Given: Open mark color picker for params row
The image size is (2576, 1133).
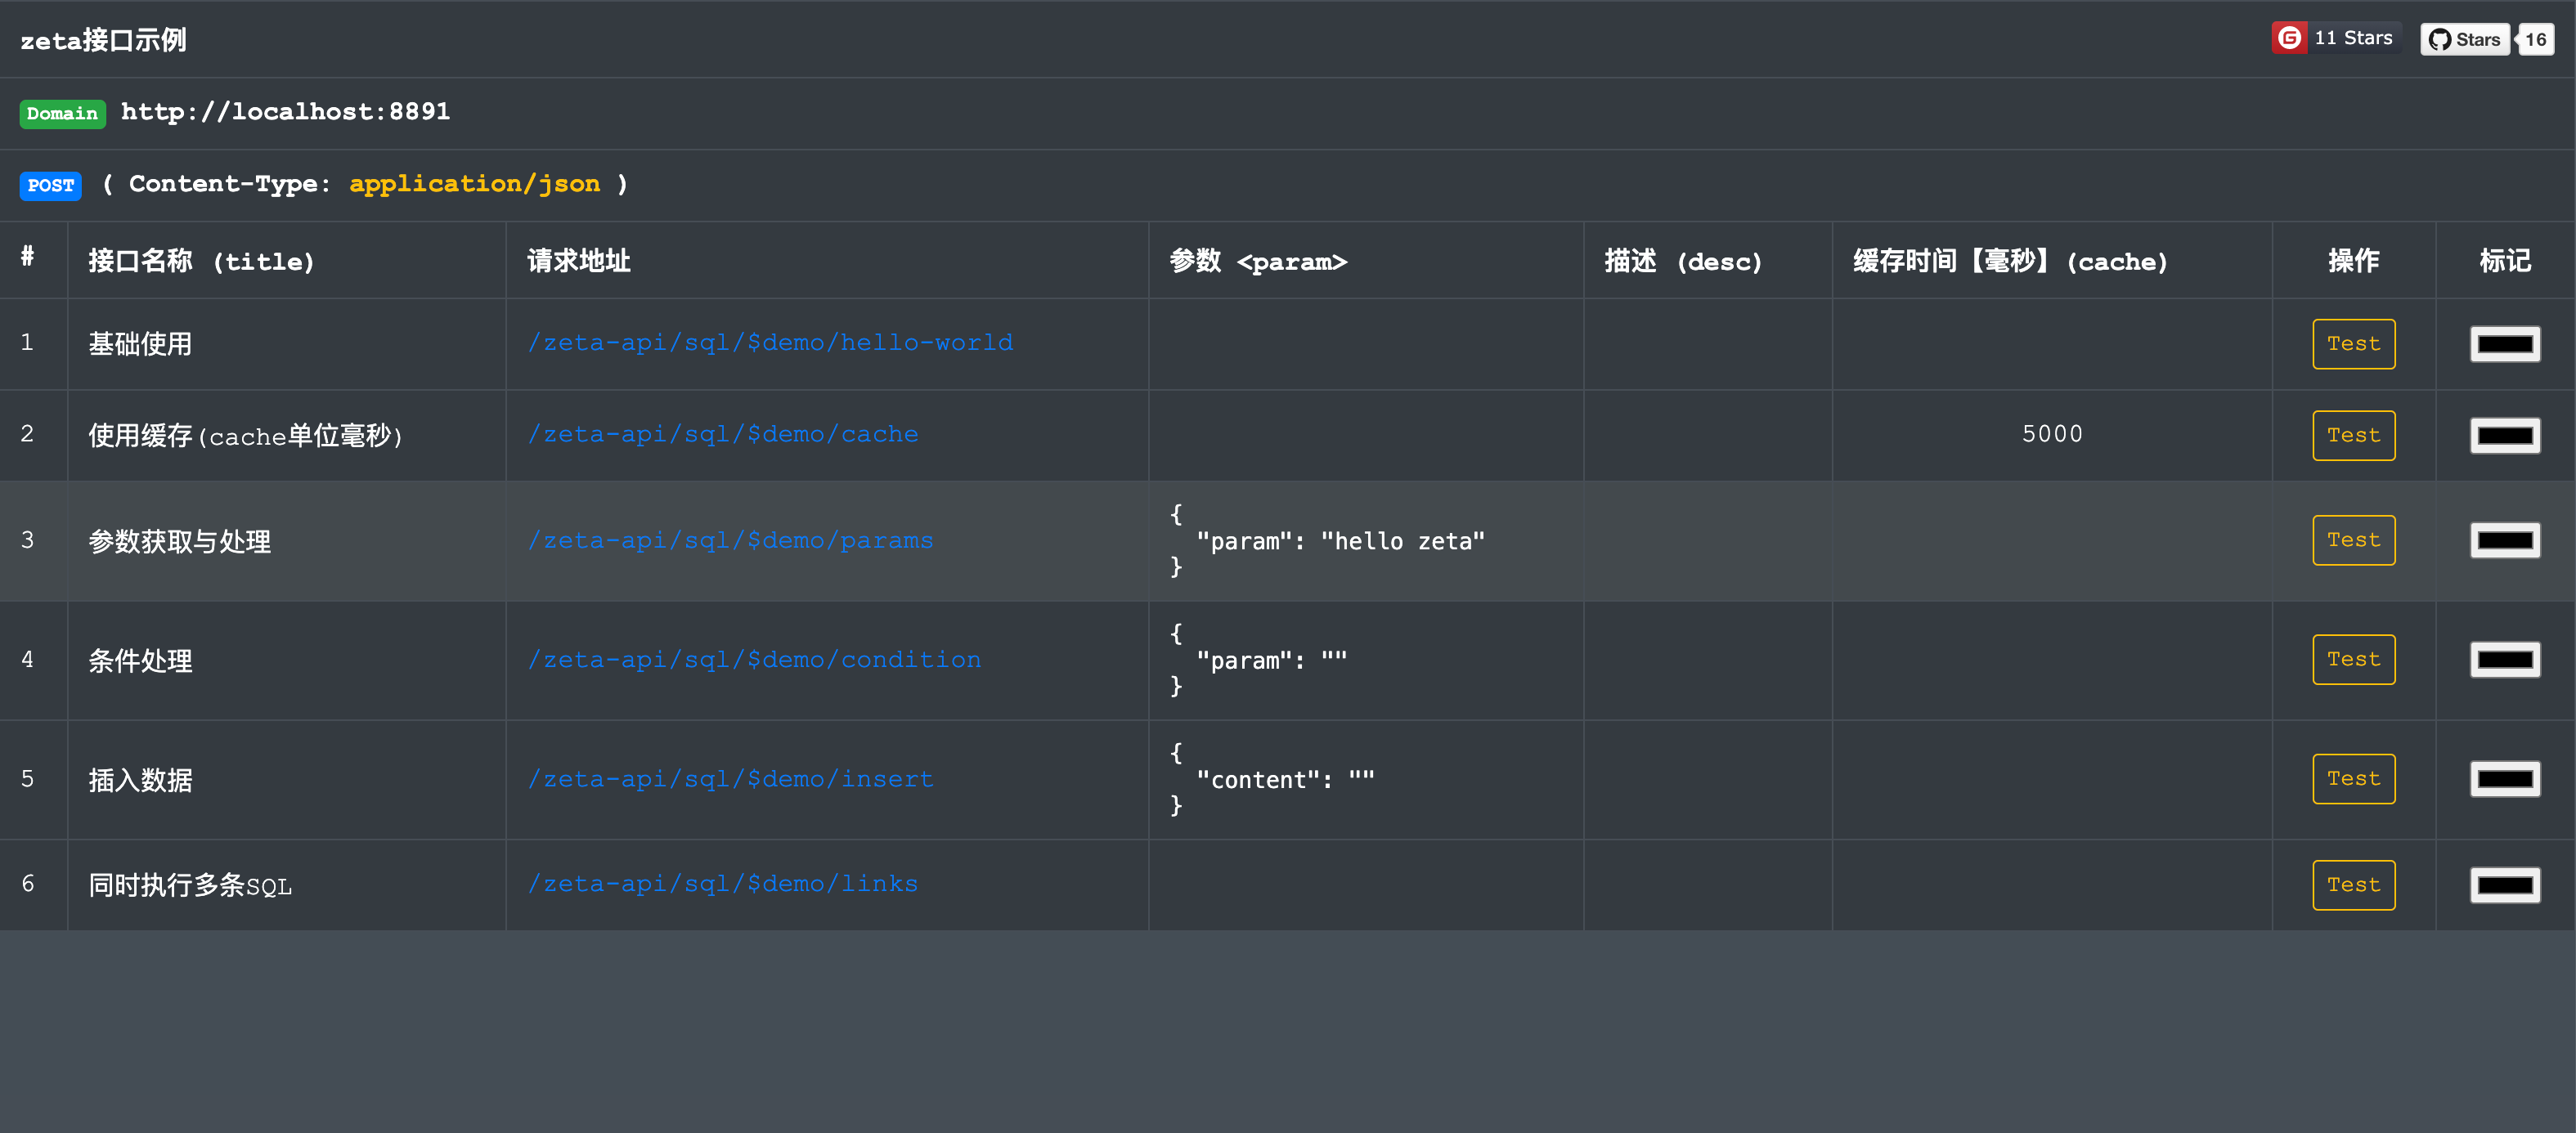Looking at the screenshot, I should pos(2504,541).
